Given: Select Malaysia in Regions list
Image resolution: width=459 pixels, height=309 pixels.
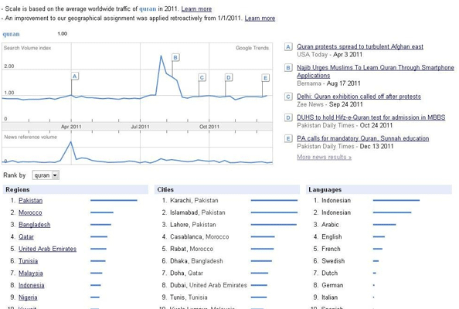Looking at the screenshot, I should coord(31,273).
